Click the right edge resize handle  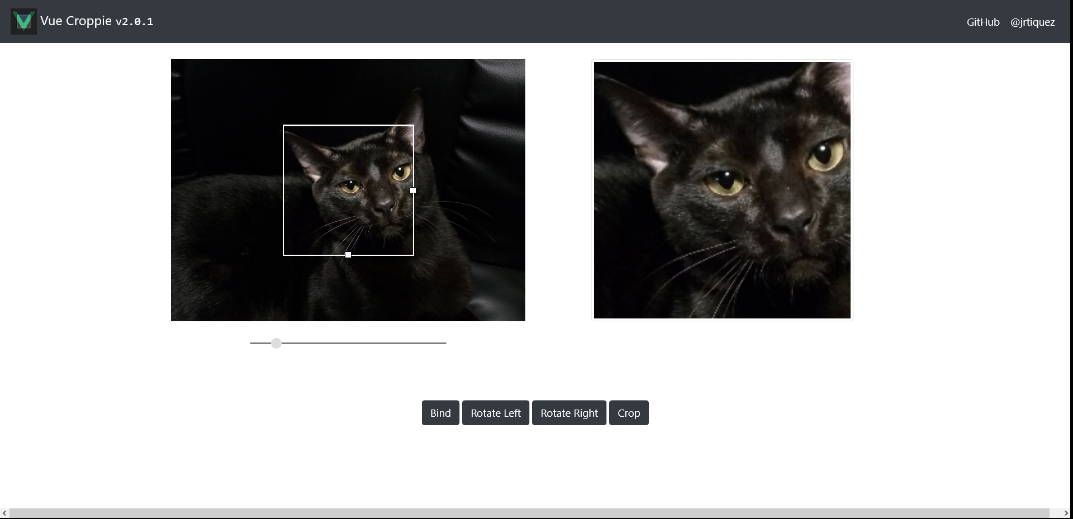pos(413,190)
